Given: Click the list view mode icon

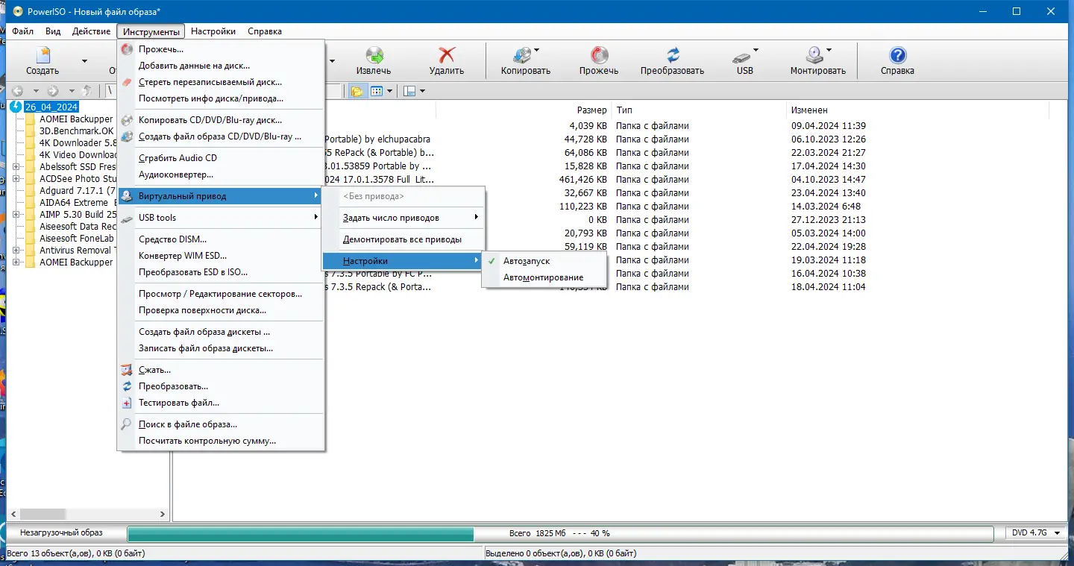Looking at the screenshot, I should [377, 91].
